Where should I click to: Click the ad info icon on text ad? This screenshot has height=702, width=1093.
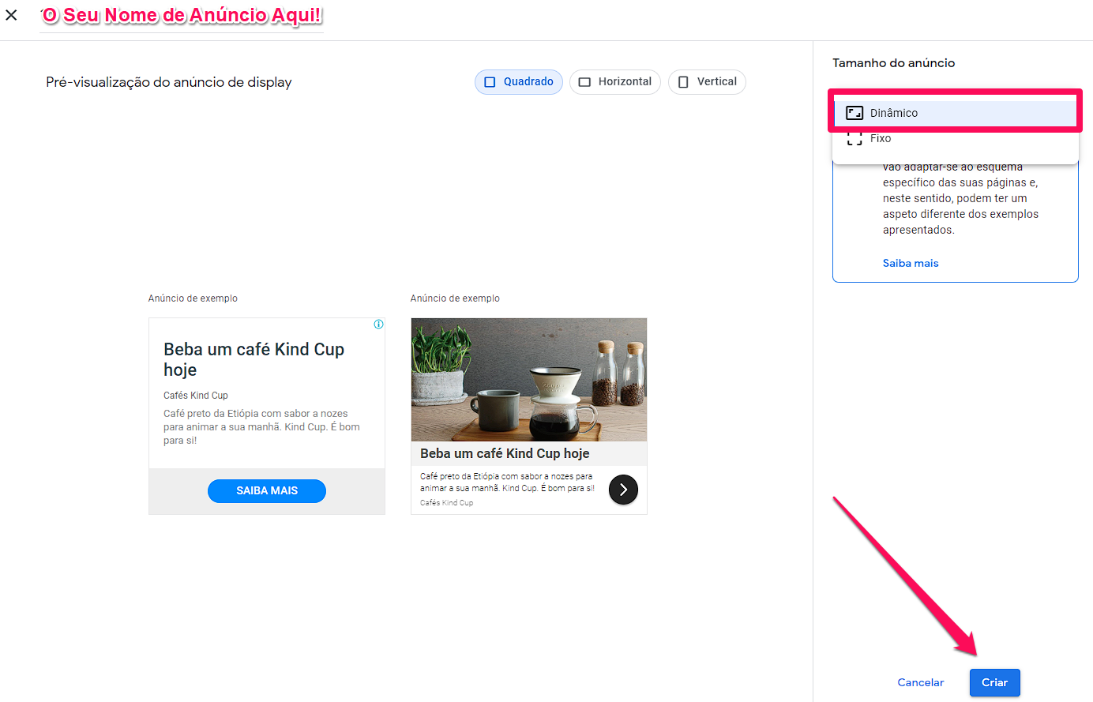pyautogui.click(x=379, y=325)
